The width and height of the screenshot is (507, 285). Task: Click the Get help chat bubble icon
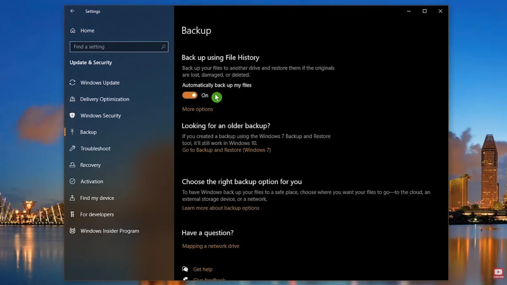[x=185, y=269]
